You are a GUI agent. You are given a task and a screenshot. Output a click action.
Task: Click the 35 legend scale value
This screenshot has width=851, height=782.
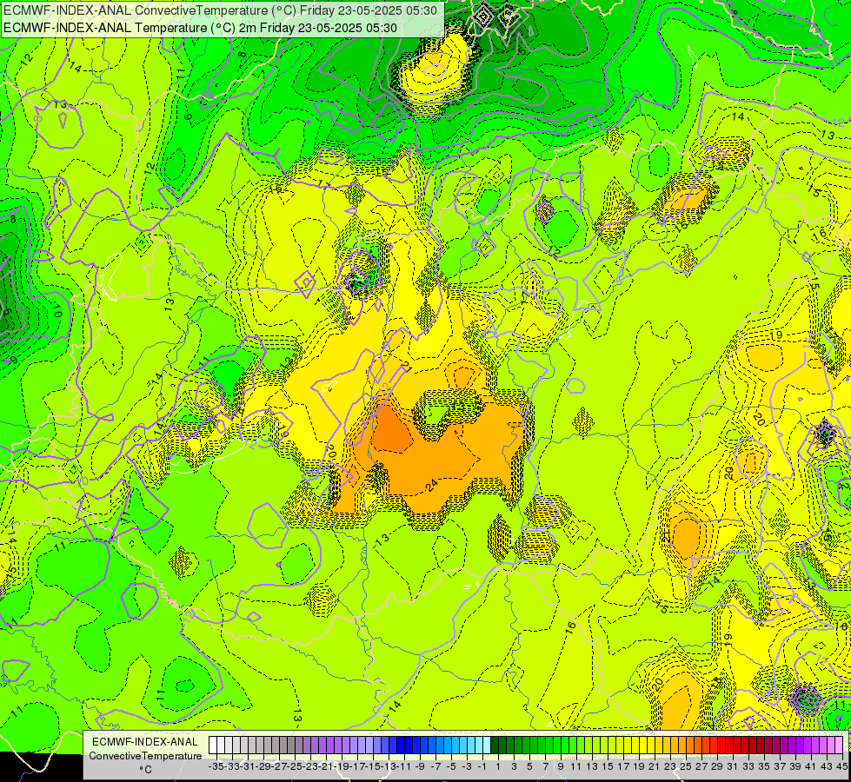763,766
